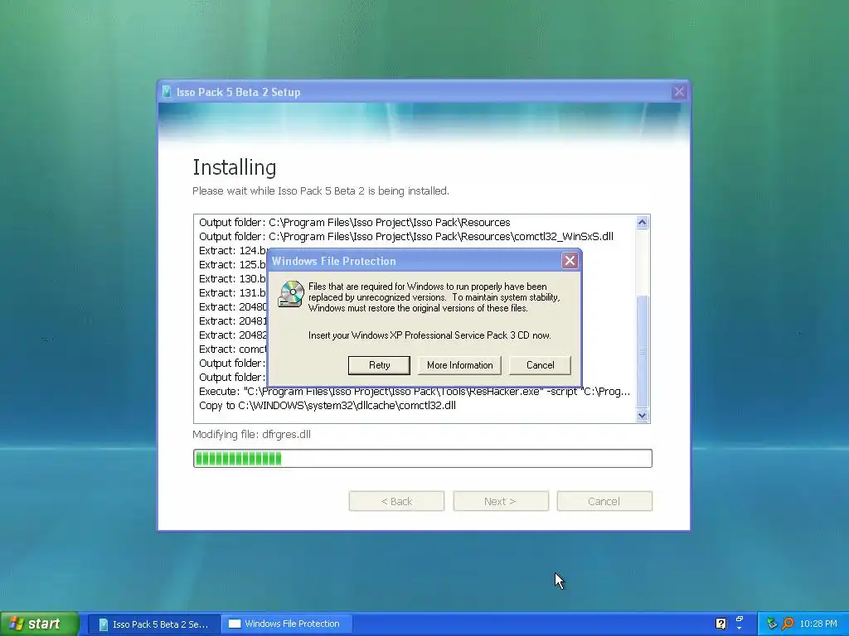Click the orange magnifier tray icon

[x=788, y=624]
